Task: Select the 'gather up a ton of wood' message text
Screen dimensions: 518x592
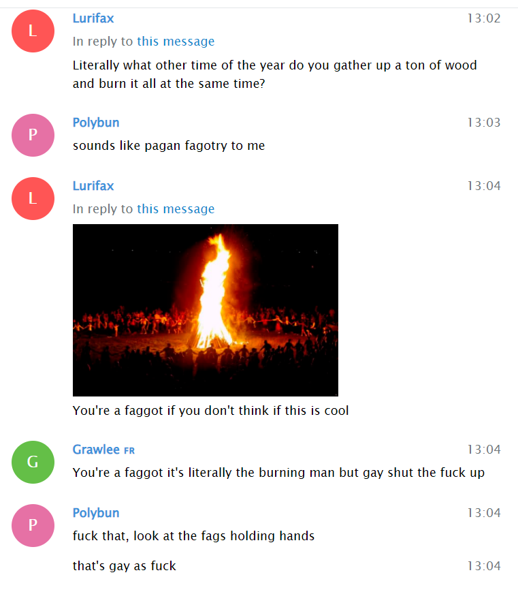Action: (275, 74)
